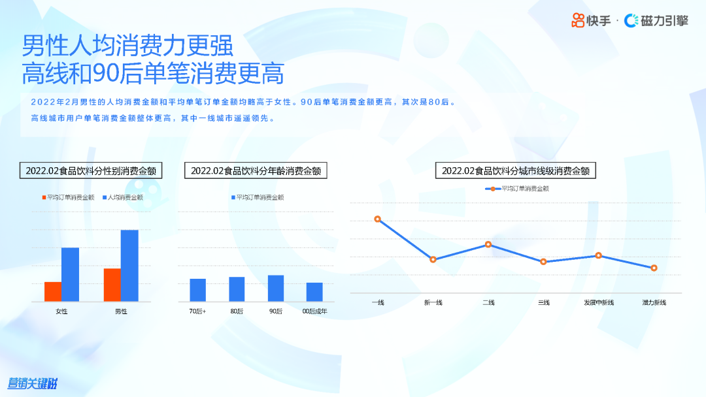Screen dimensions: 706x397
Task: Click the 二线 axis label
Action: click(488, 302)
